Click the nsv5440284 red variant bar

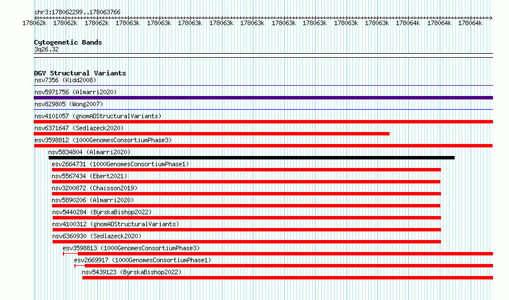246,218
